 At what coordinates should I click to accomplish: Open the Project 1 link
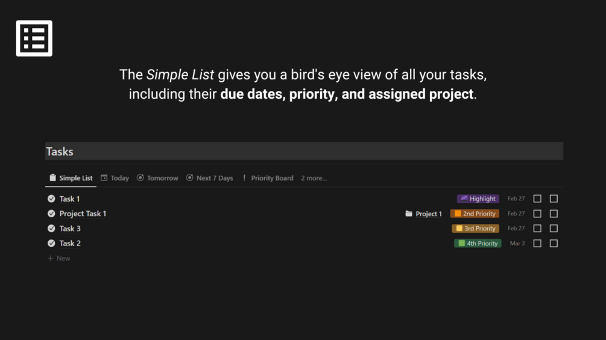(429, 214)
